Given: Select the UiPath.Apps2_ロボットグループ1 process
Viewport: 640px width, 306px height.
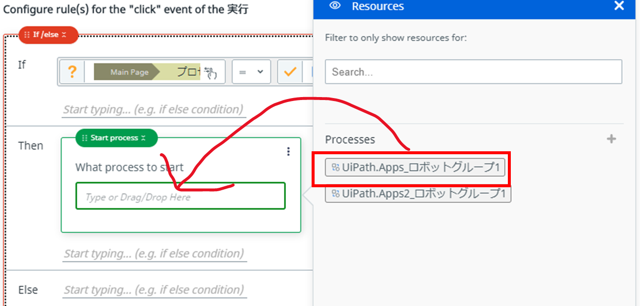Looking at the screenshot, I should 418,194.
